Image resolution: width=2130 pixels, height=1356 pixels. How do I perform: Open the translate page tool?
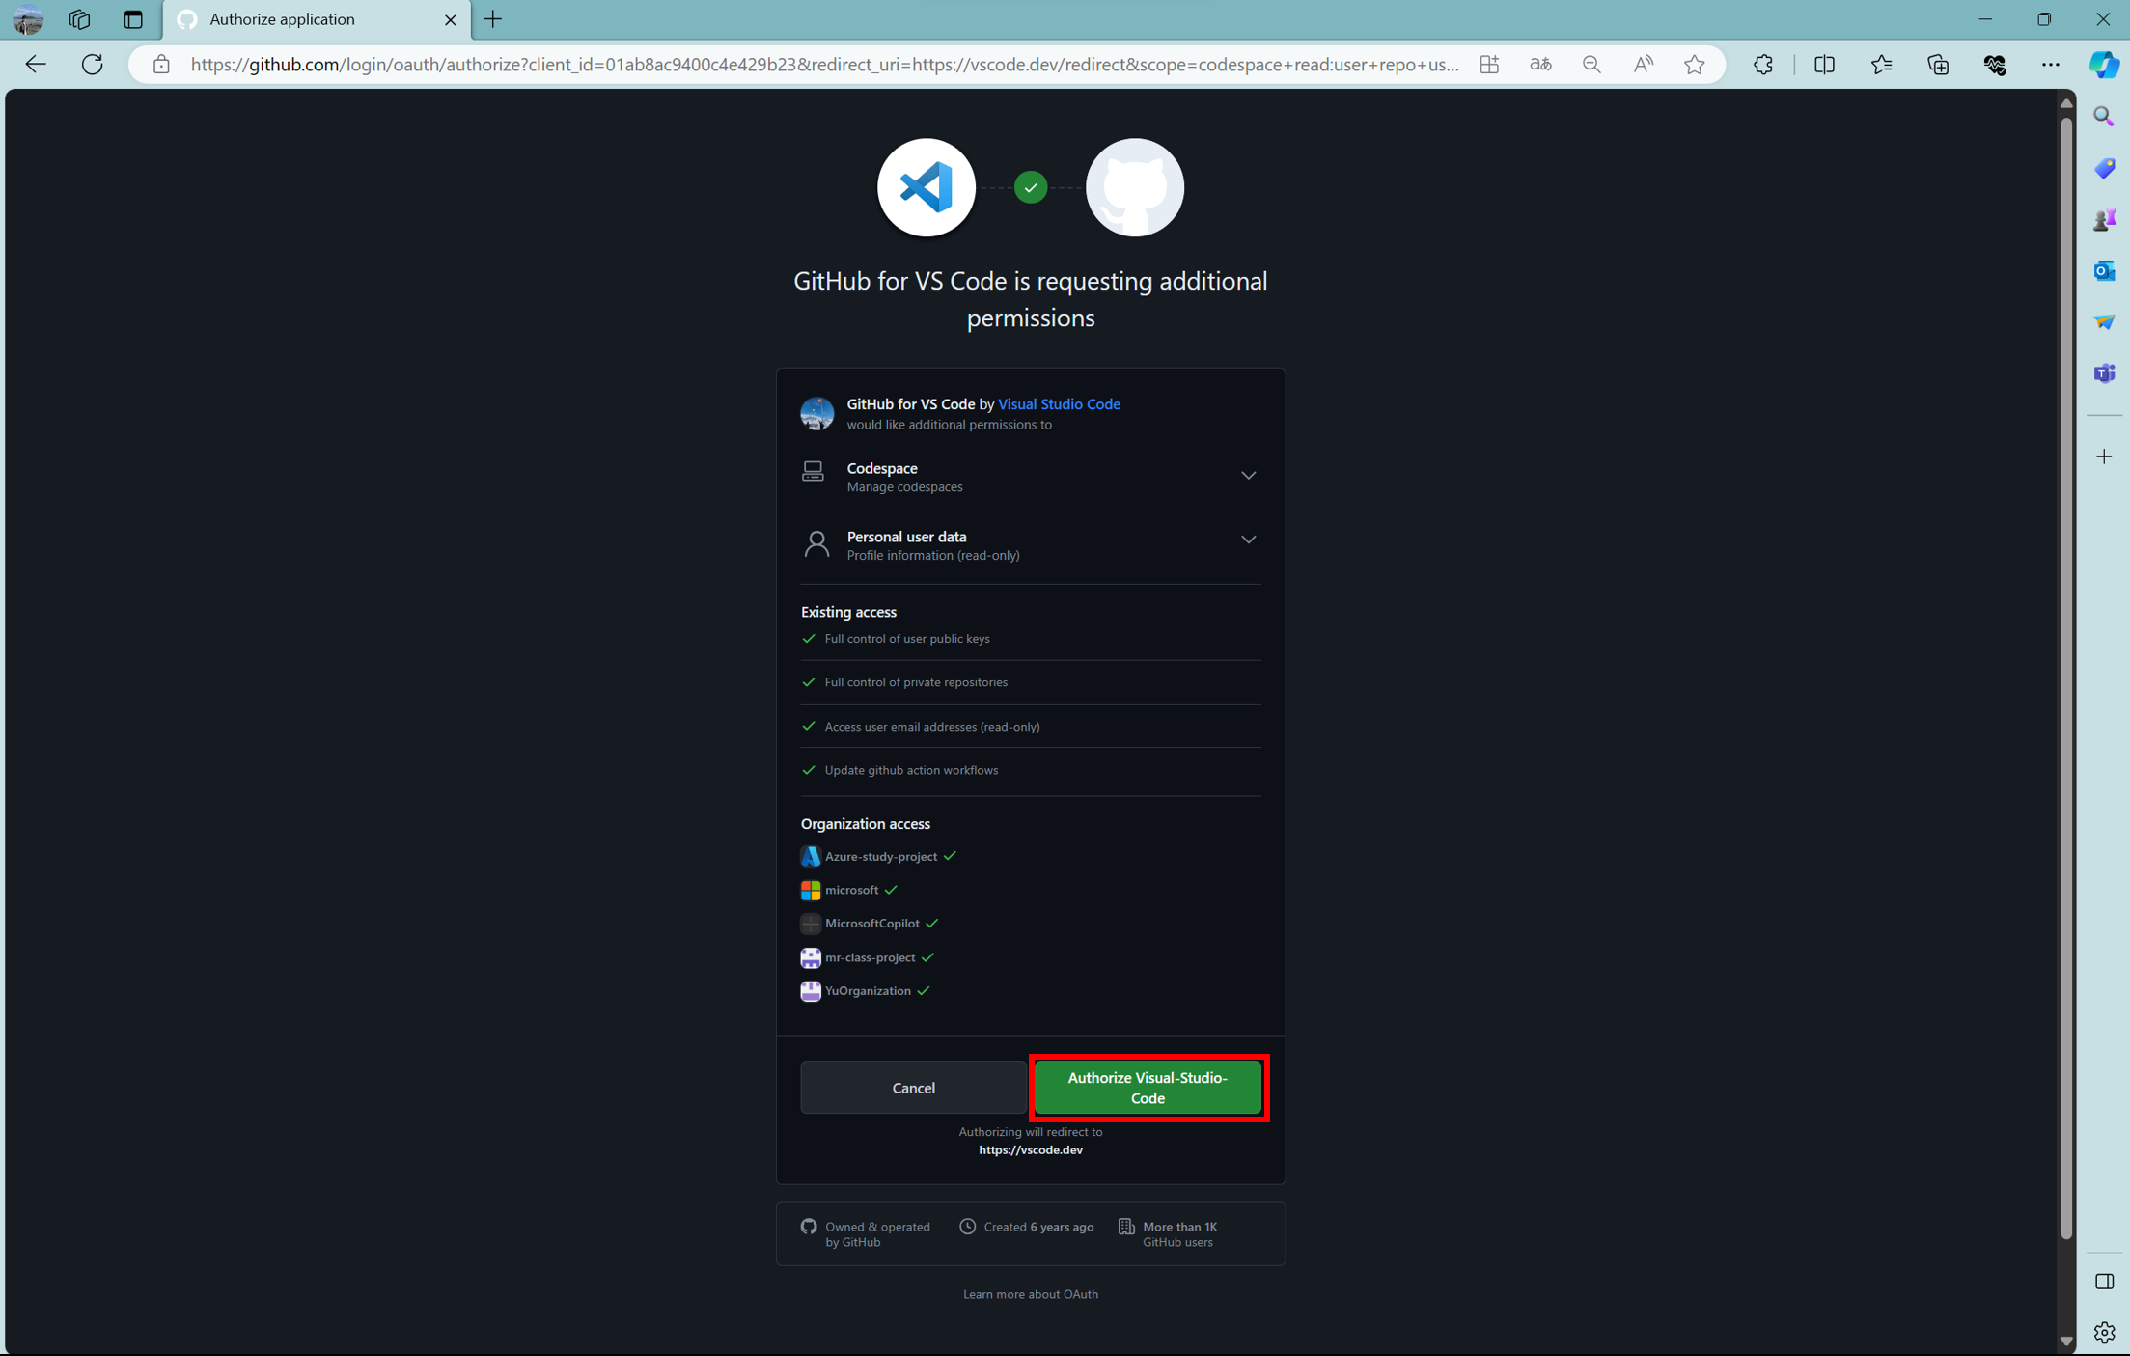tap(1540, 65)
